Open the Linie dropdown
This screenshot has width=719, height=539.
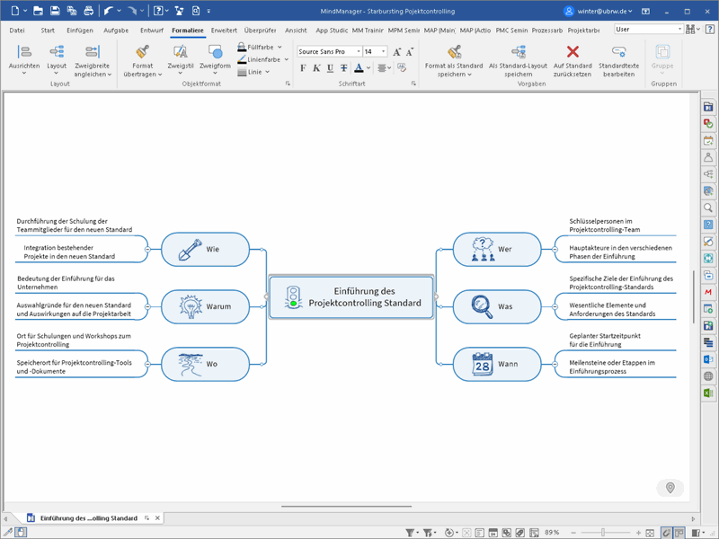tap(254, 72)
